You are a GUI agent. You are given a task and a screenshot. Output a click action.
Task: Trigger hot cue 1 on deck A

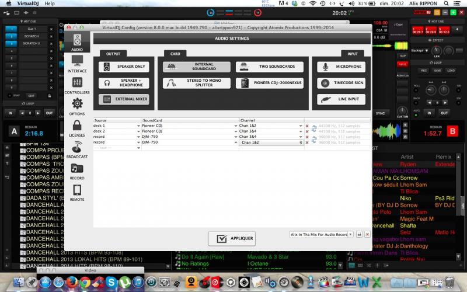11,29
